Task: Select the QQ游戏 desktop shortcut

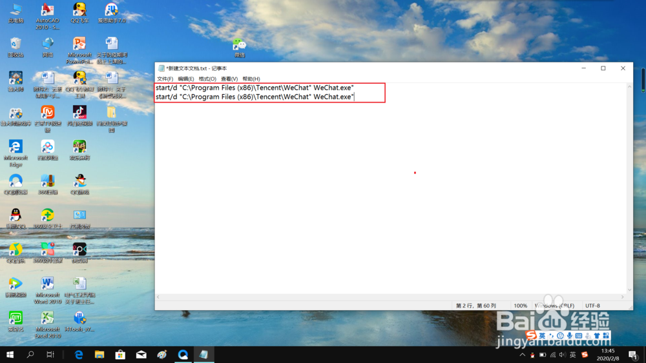Action: tap(79, 184)
